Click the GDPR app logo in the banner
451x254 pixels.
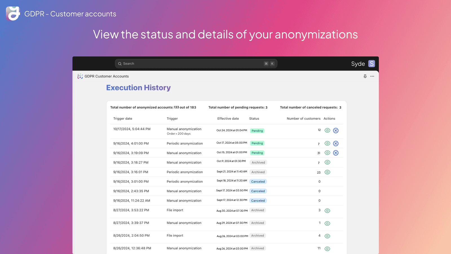(x=13, y=14)
